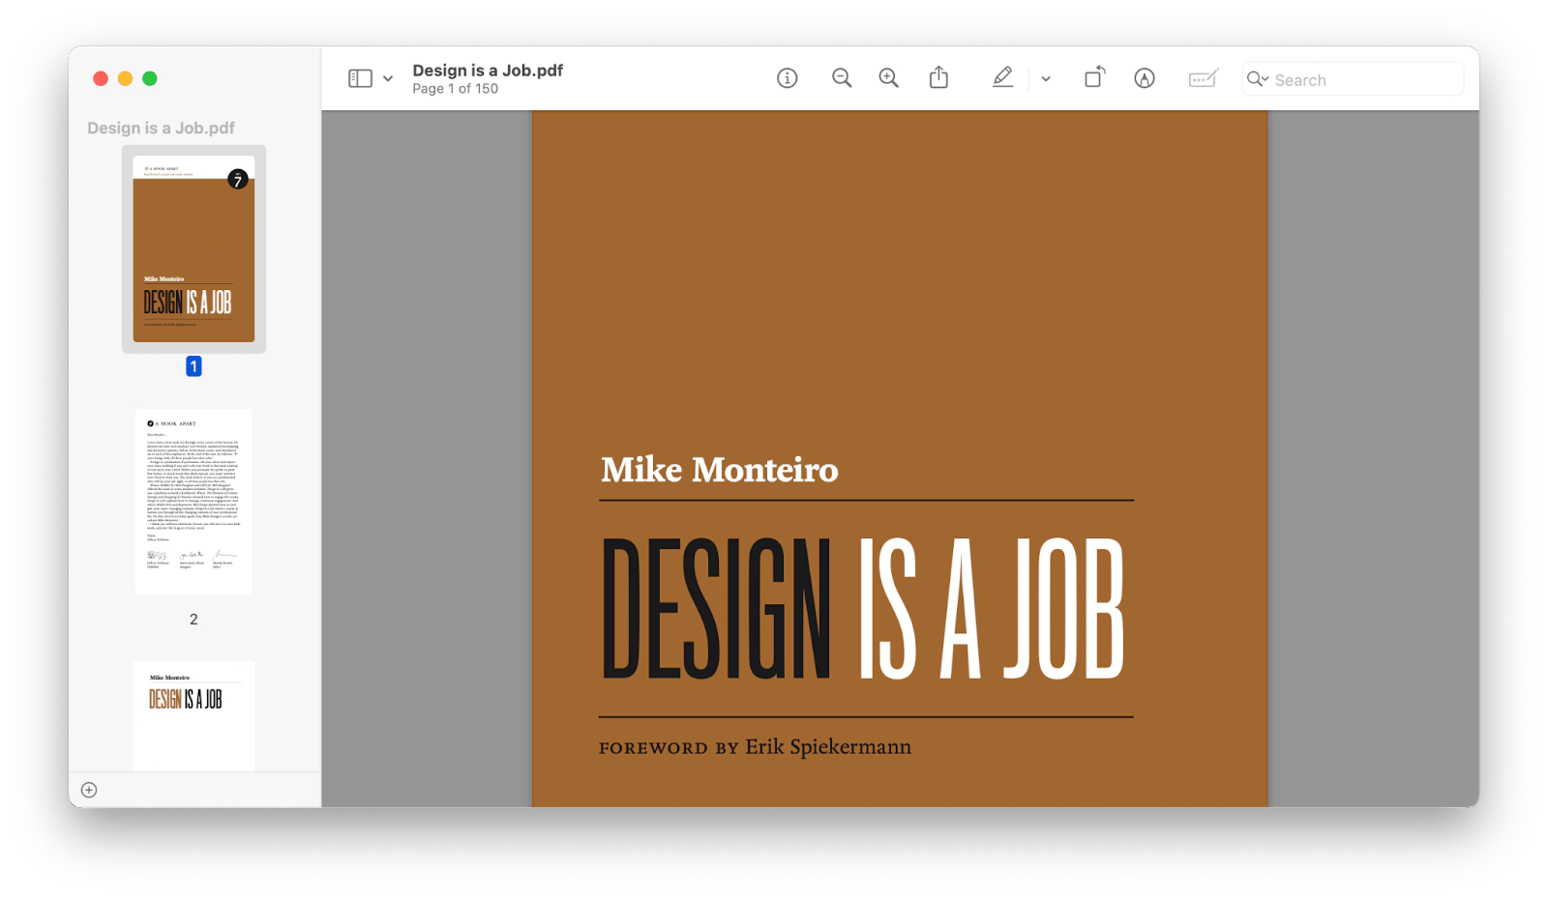
Task: Open the document Inspector info icon
Action: pyautogui.click(x=788, y=78)
